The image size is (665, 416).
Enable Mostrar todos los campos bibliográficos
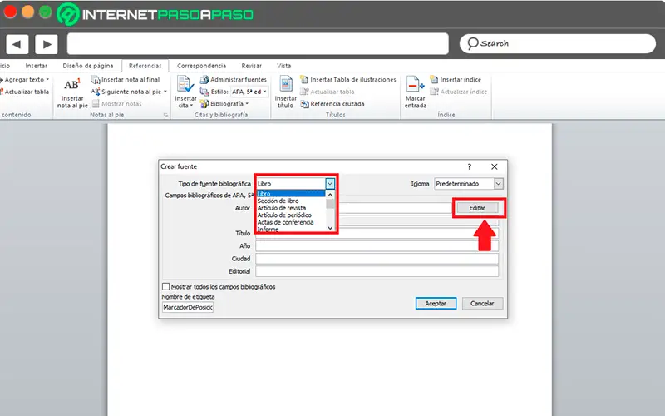pyautogui.click(x=165, y=286)
